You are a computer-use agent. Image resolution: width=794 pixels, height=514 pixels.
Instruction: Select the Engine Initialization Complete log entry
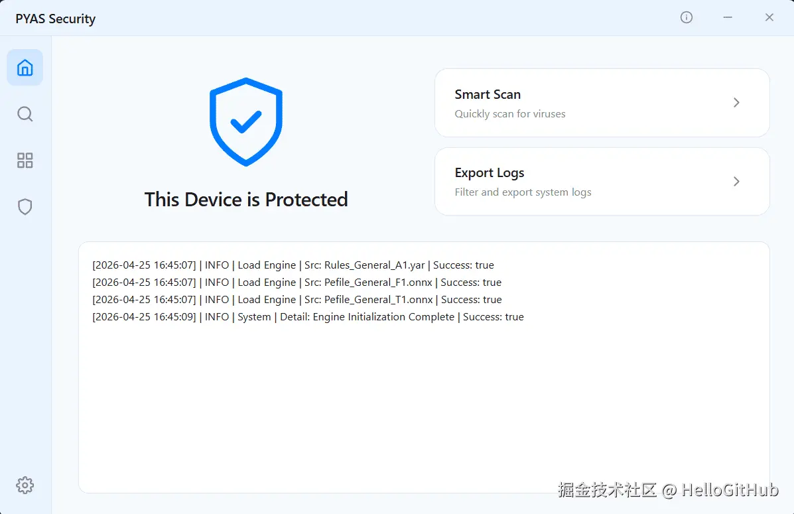[308, 316]
